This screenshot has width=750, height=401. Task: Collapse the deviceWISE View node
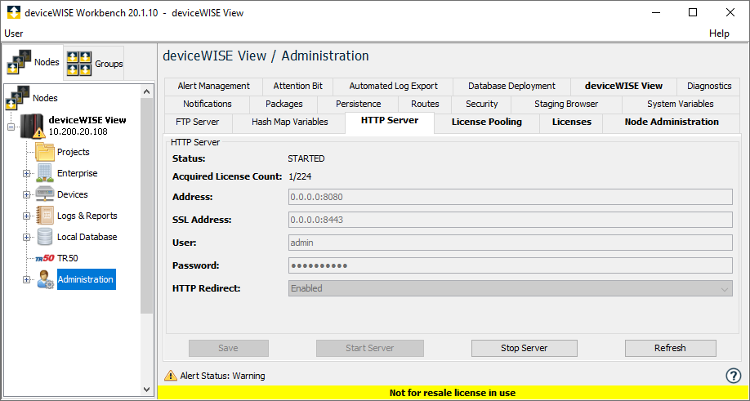pyautogui.click(x=11, y=127)
